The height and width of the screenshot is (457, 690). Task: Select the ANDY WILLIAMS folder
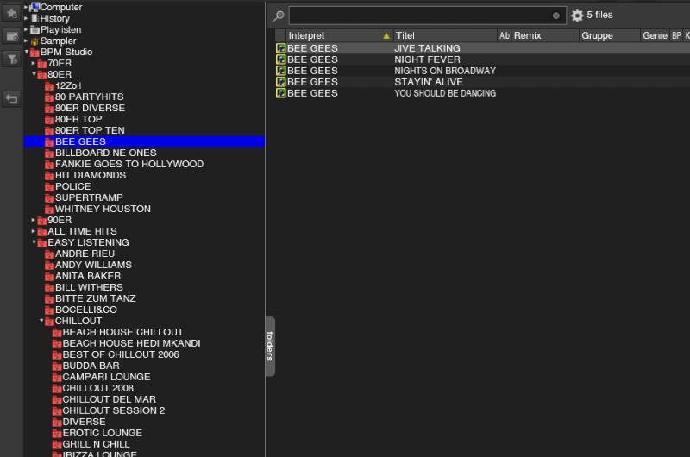point(93,266)
